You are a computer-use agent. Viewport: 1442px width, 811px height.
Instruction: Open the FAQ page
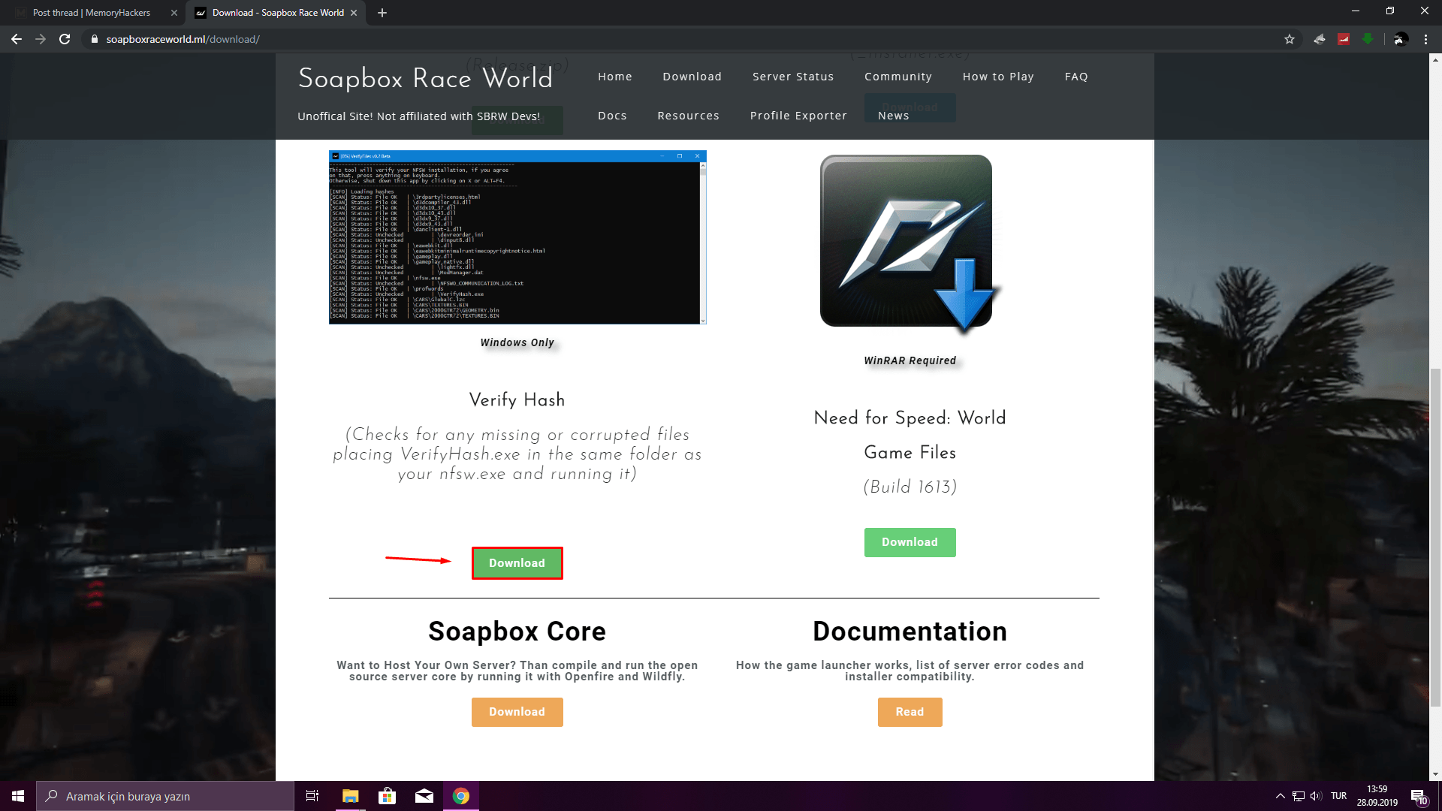(x=1076, y=77)
